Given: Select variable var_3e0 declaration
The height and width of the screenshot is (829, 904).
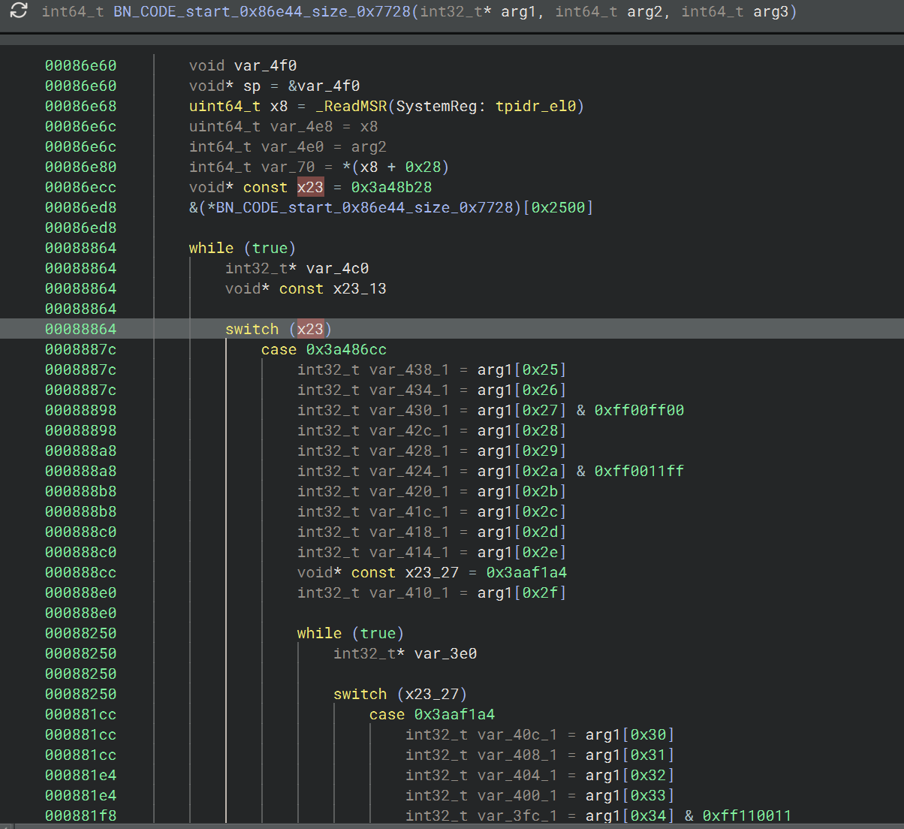Looking at the screenshot, I should pyautogui.click(x=445, y=653).
